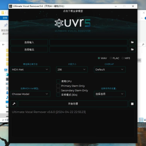
Task: Click the pin to quick access icon
Action: pos(6,25)
